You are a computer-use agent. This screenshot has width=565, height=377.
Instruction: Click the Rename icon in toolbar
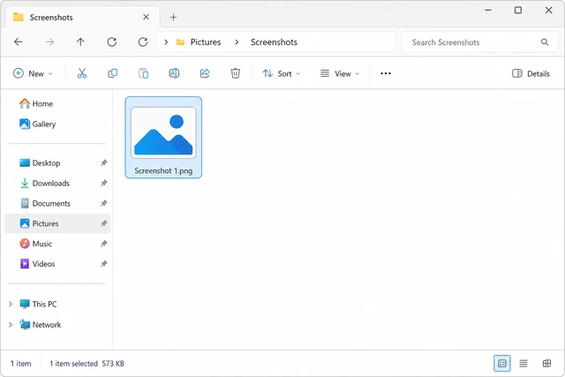[x=174, y=73]
